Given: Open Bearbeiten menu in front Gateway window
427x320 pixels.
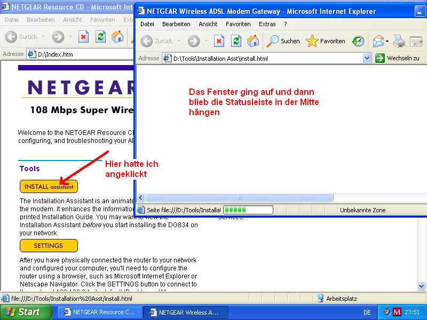Looking at the screenshot, I should coord(176,24).
